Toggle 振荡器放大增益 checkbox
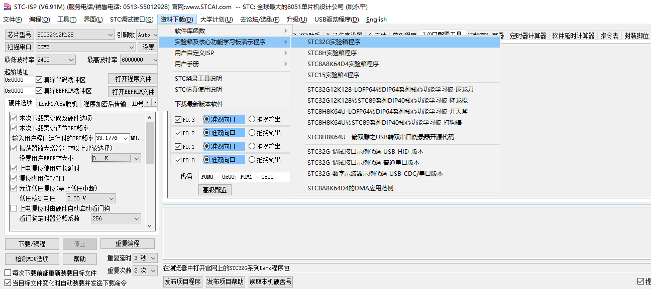This screenshot has width=651, height=289. (x=14, y=148)
